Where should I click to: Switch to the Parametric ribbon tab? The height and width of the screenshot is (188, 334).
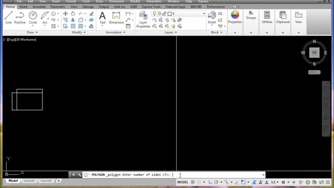tap(58, 7)
